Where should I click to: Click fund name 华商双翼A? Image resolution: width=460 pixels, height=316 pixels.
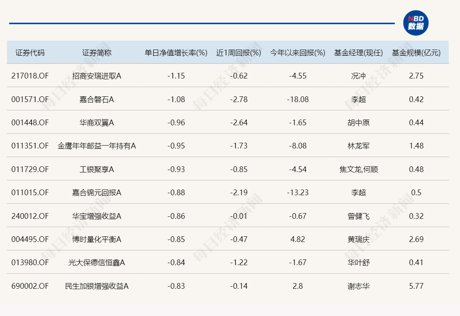pos(96,122)
